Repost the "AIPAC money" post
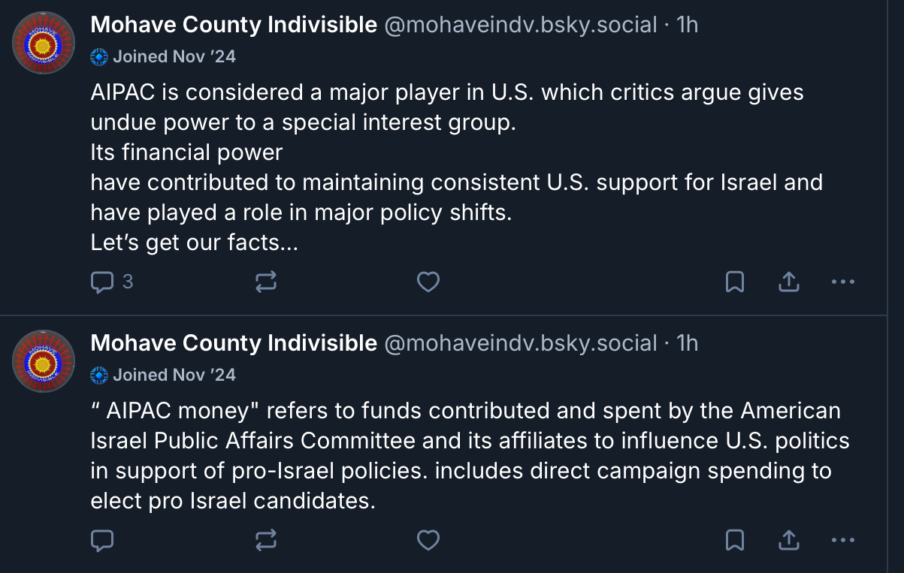The width and height of the screenshot is (904, 573). click(265, 540)
